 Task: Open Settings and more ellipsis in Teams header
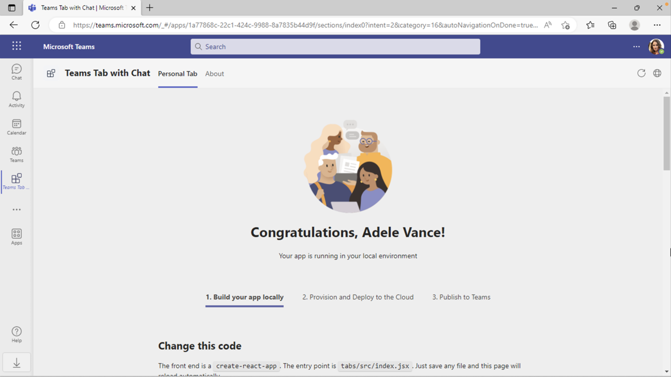[636, 47]
